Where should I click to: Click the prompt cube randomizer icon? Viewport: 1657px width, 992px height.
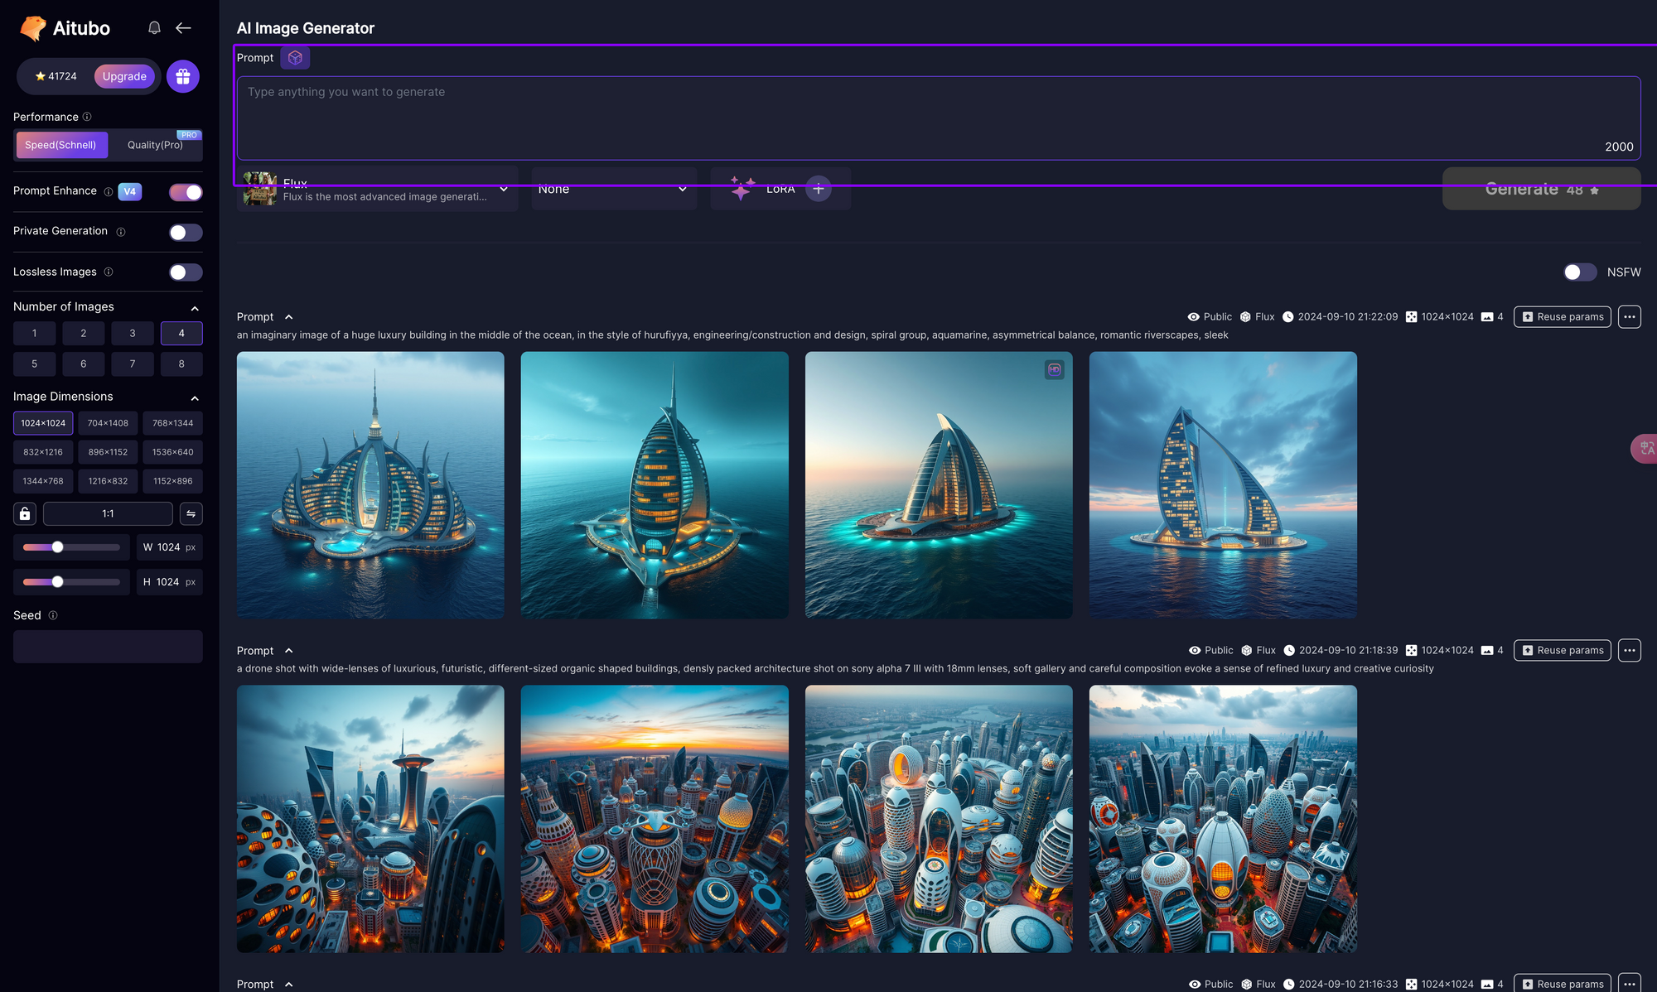point(295,58)
